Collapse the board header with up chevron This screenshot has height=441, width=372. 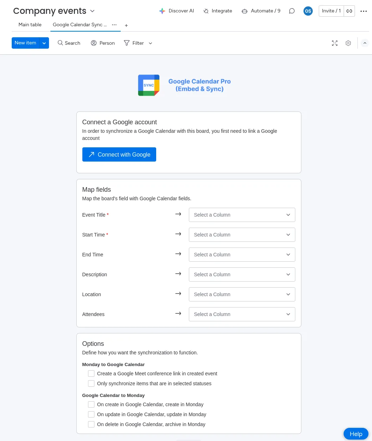point(365,43)
